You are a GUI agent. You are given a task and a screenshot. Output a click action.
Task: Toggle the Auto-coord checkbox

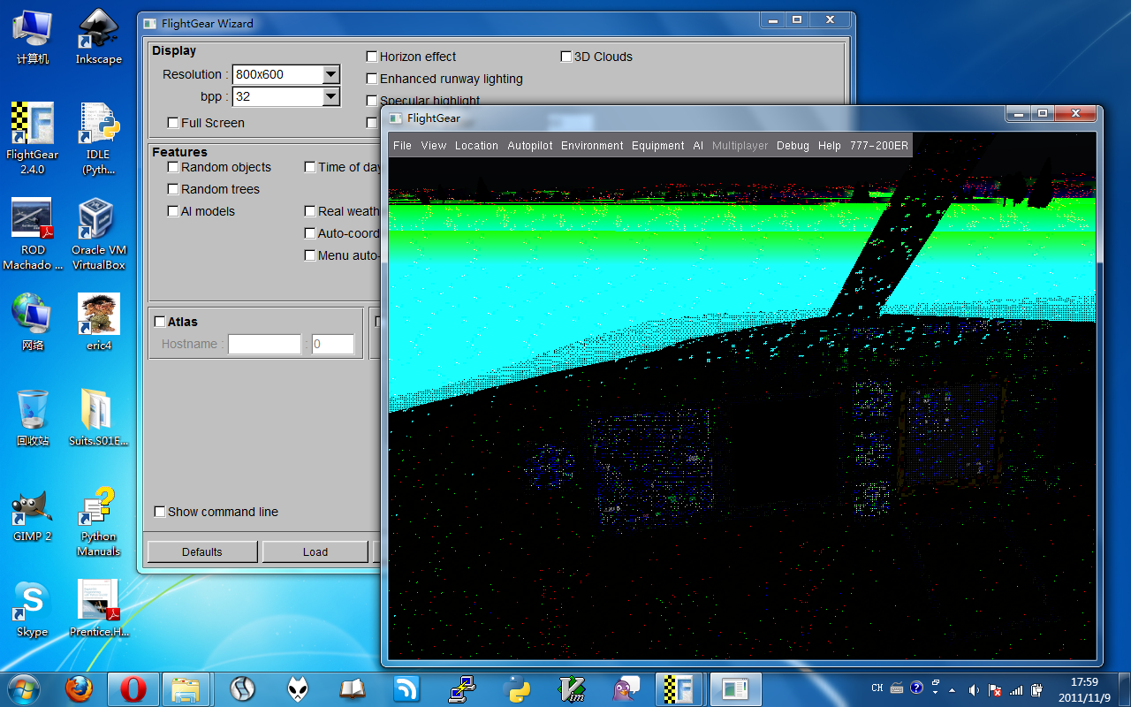[310, 233]
